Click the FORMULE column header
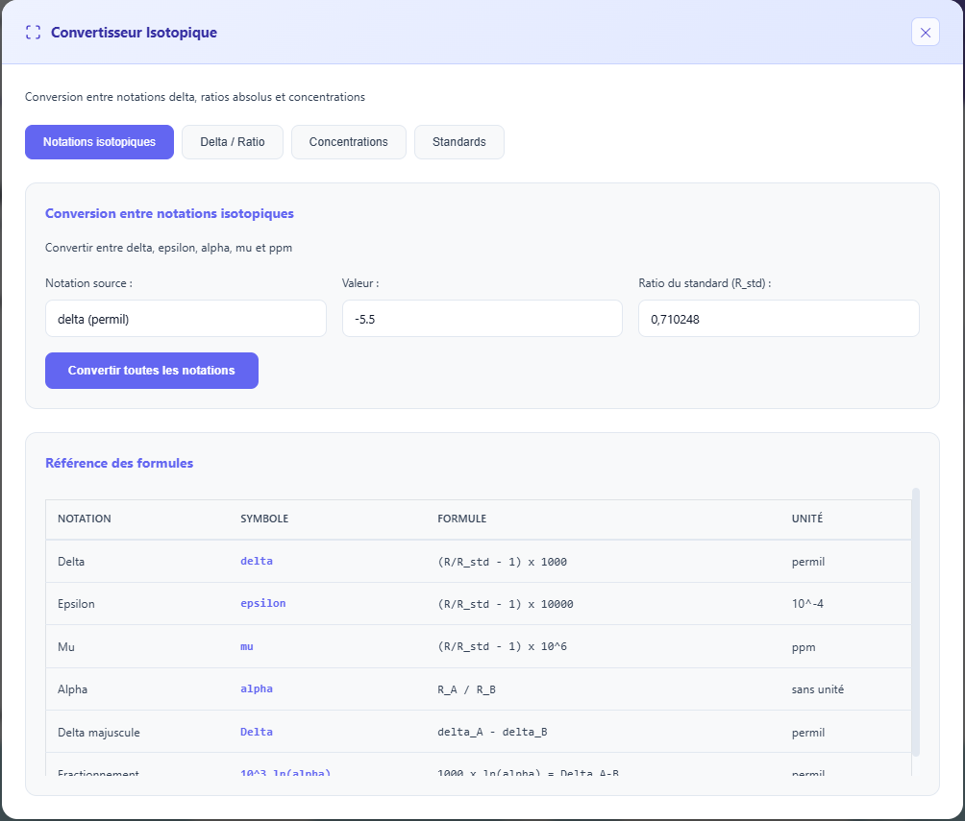Image resolution: width=965 pixels, height=821 pixels. (461, 519)
